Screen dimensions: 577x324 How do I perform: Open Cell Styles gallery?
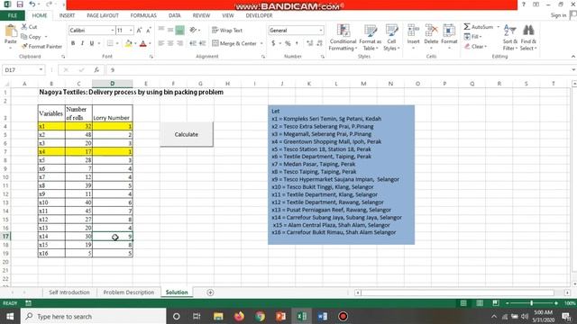391,38
